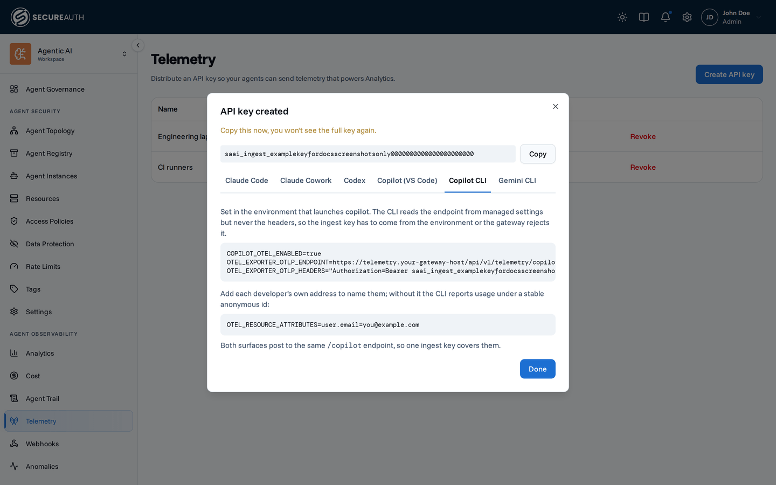776x485 pixels.
Task: Click the Agent Registry icon
Action: point(14,153)
